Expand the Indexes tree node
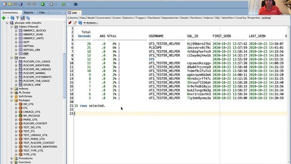 pyautogui.click(x=11, y=88)
